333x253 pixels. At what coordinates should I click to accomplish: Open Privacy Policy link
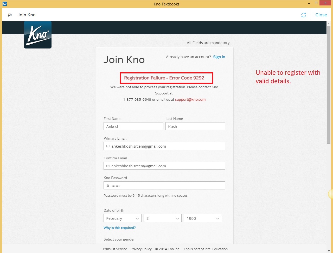tap(141, 249)
